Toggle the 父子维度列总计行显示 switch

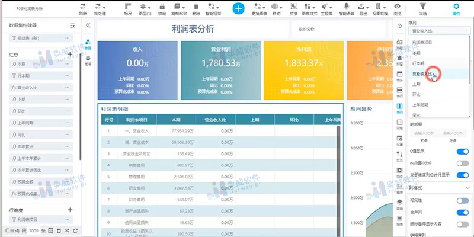(463, 175)
